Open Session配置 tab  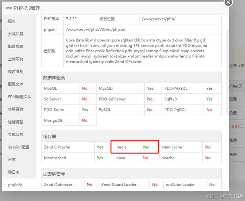19,147
